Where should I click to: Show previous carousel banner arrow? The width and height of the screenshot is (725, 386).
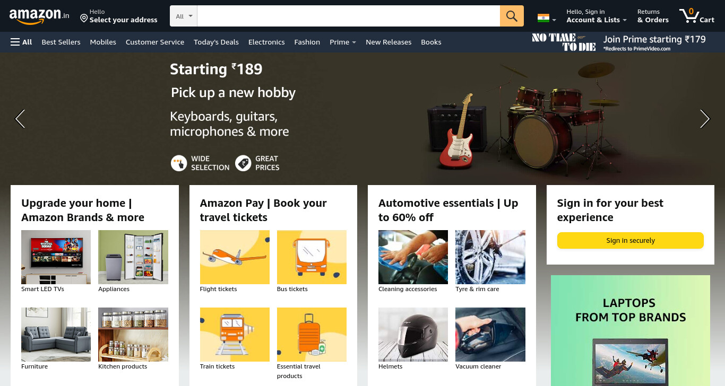coord(20,119)
